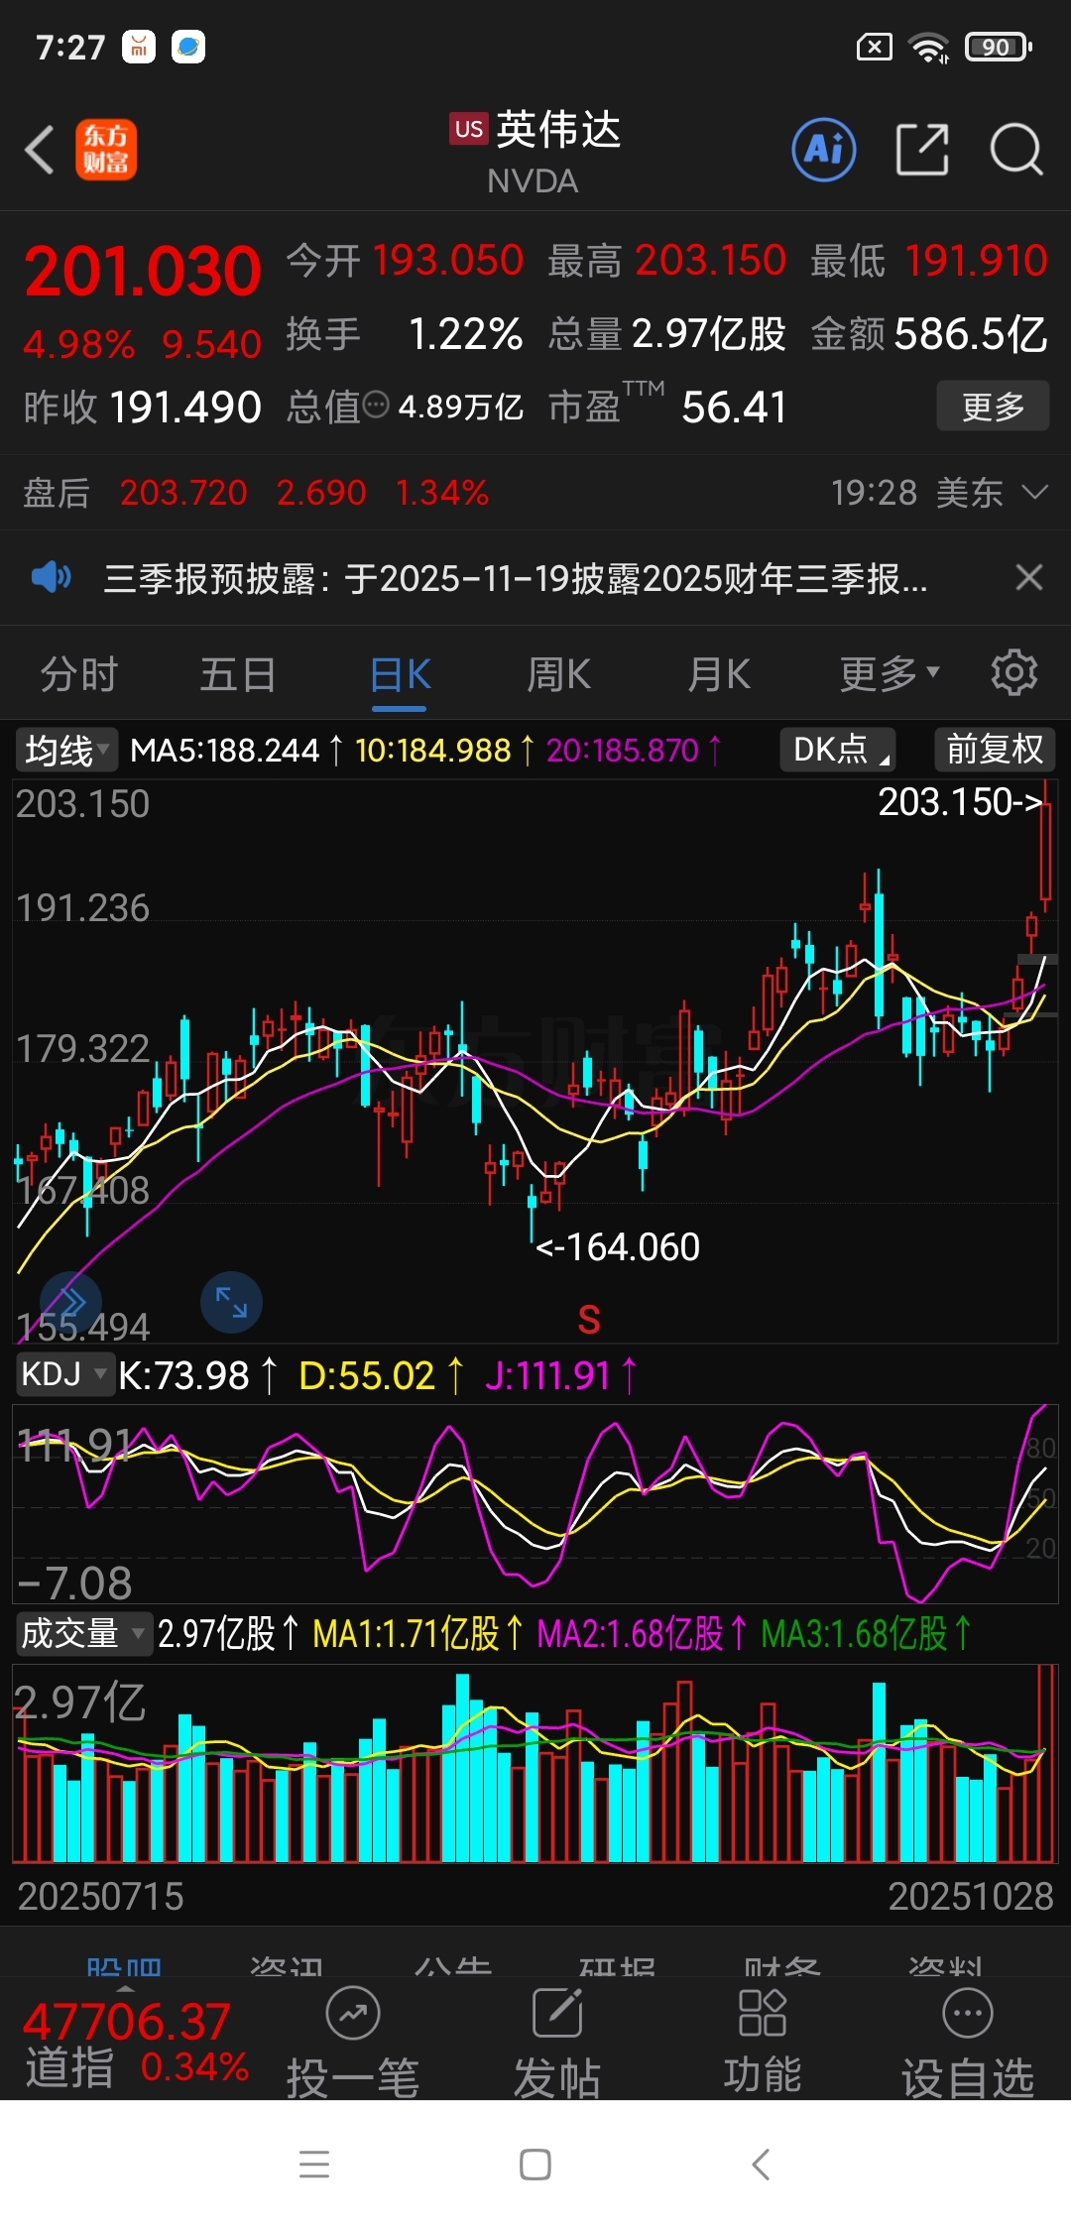Viewport: 1071px width, 2229px height.
Task: Expand chart to fullscreen icon
Action: pyautogui.click(x=231, y=1302)
